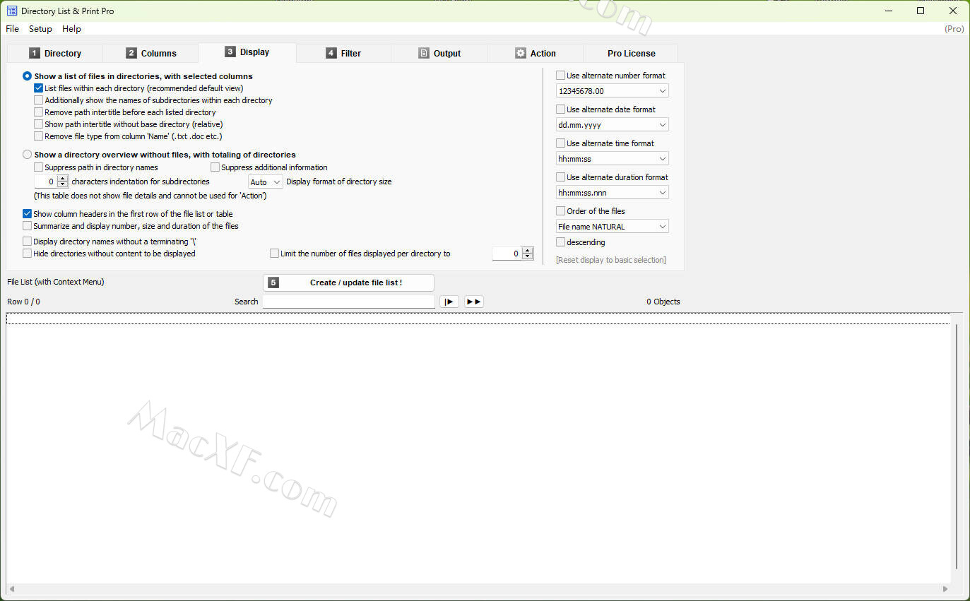The image size is (970, 601).
Task: Select 'Show a directory overview without files' option
Action: tap(28, 155)
